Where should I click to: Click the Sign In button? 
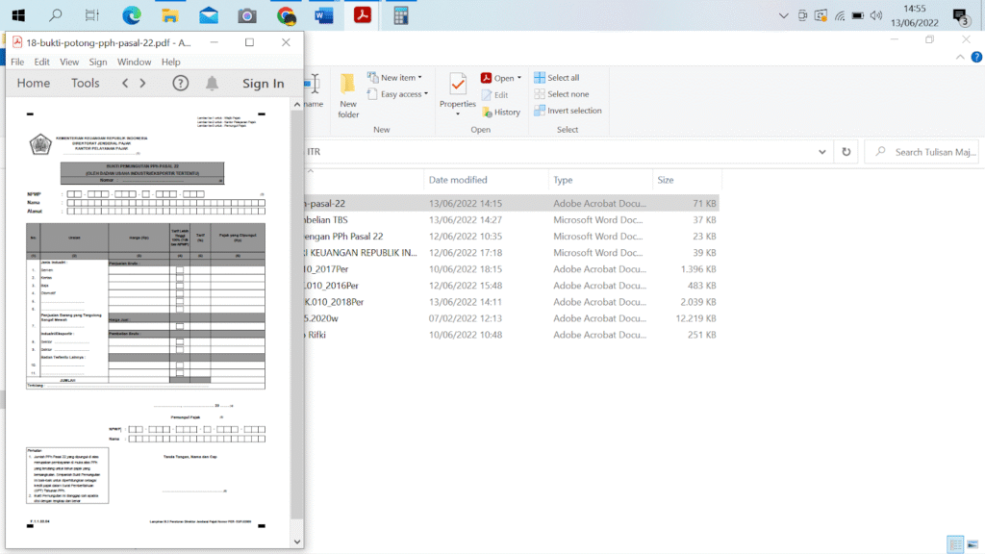click(263, 84)
